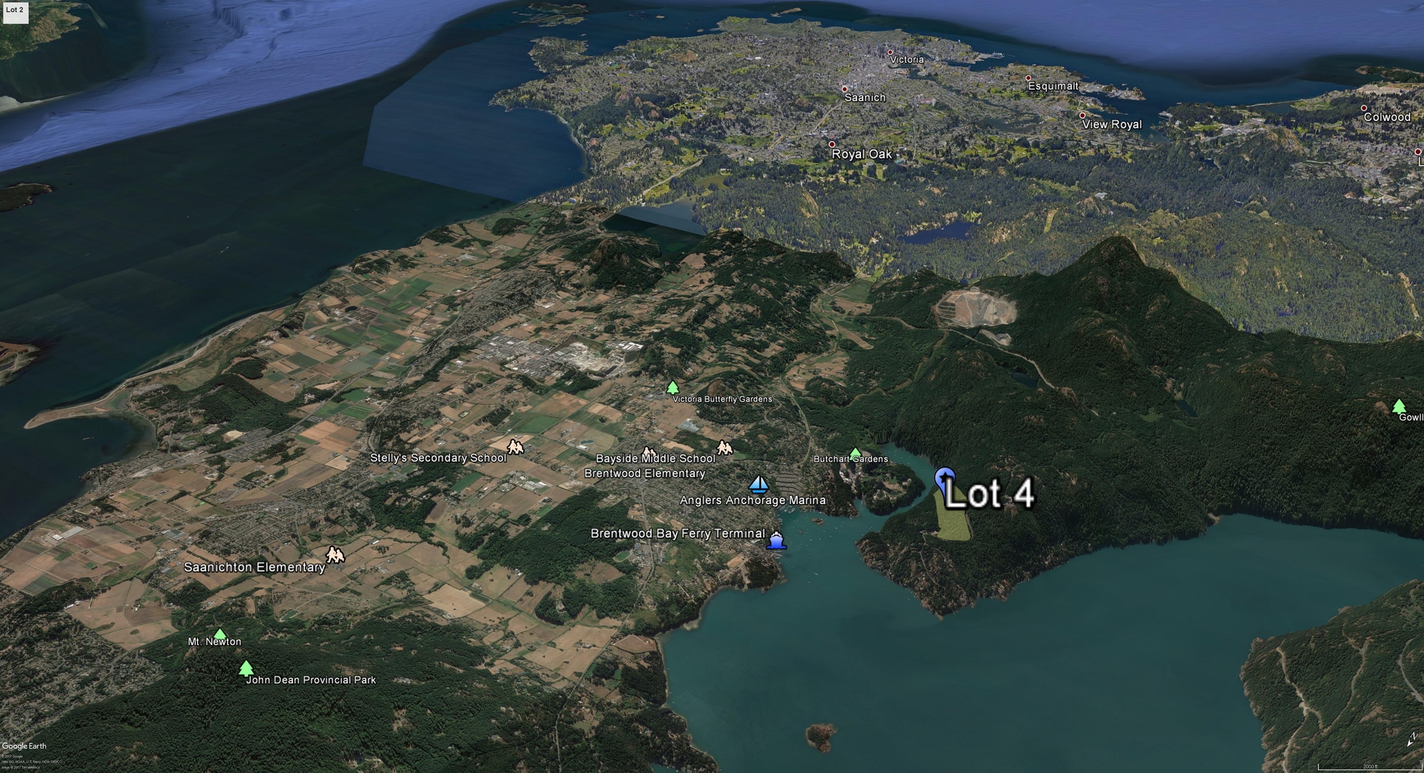Select the Esquimalt red place dot
Viewport: 1424px width, 773px height.
coord(1028,78)
